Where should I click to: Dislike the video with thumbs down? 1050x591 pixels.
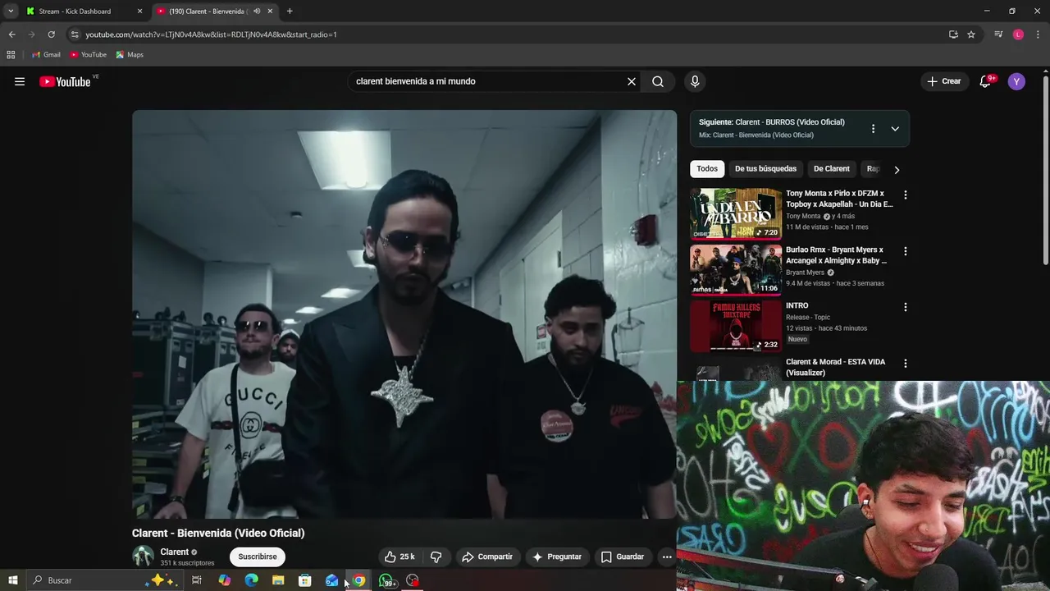click(x=436, y=557)
